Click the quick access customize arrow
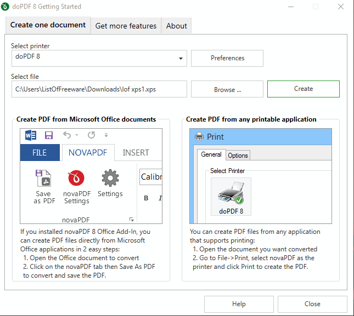The image size is (354, 316). 106,135
